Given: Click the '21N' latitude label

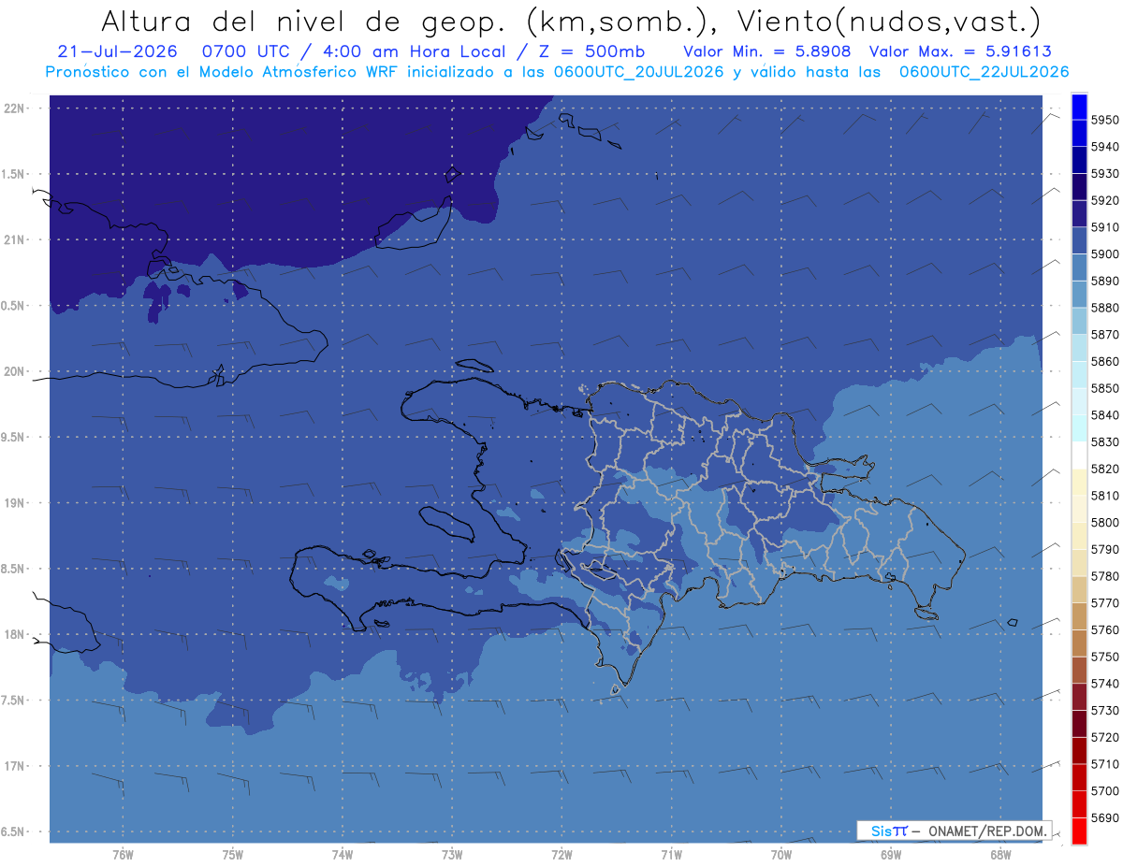Looking at the screenshot, I should pyautogui.click(x=14, y=239).
